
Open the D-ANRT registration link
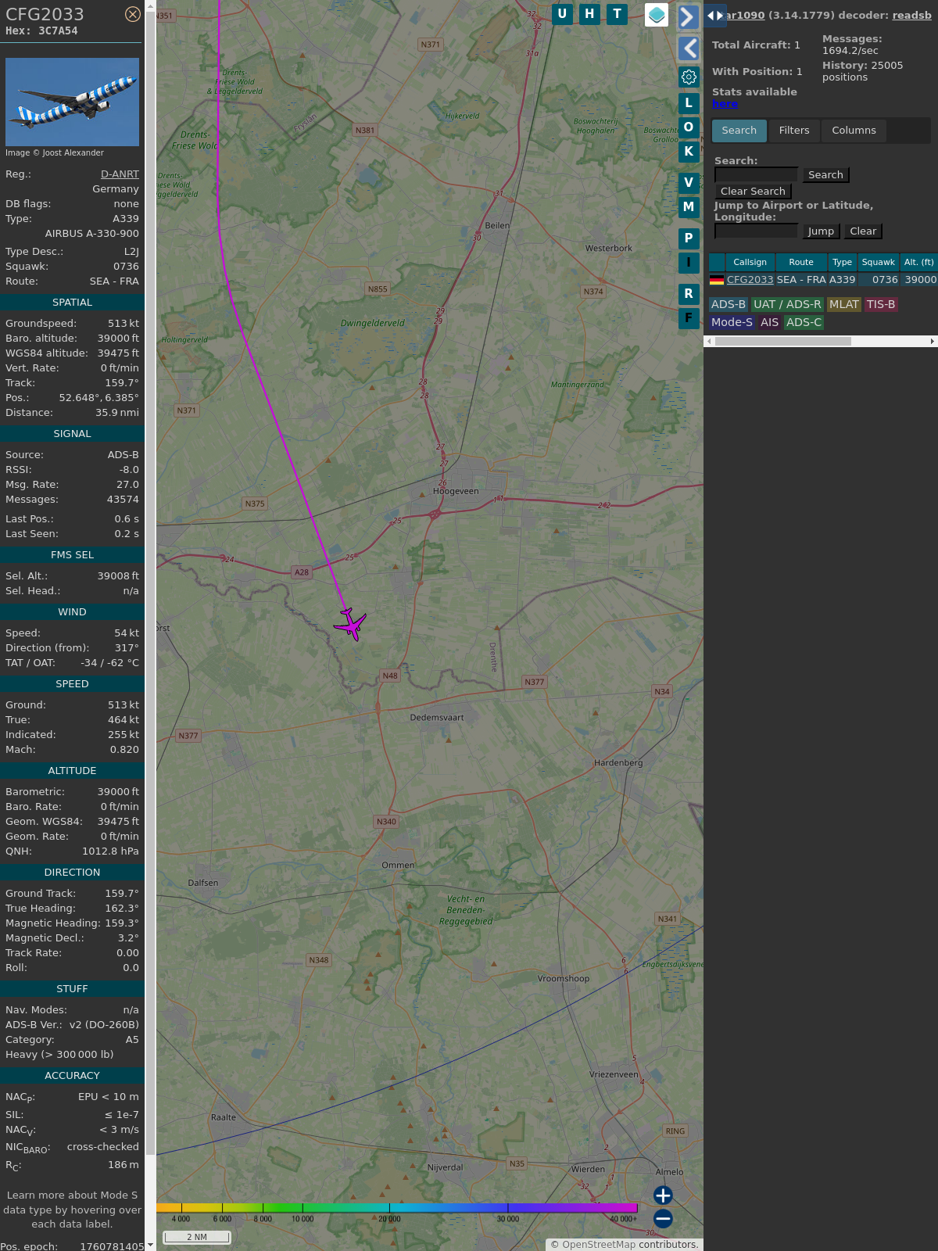(120, 174)
